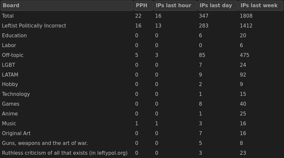The height and width of the screenshot is (158, 284).
Task: Click Guns, weapons and art of war
Action: coord(45,143)
